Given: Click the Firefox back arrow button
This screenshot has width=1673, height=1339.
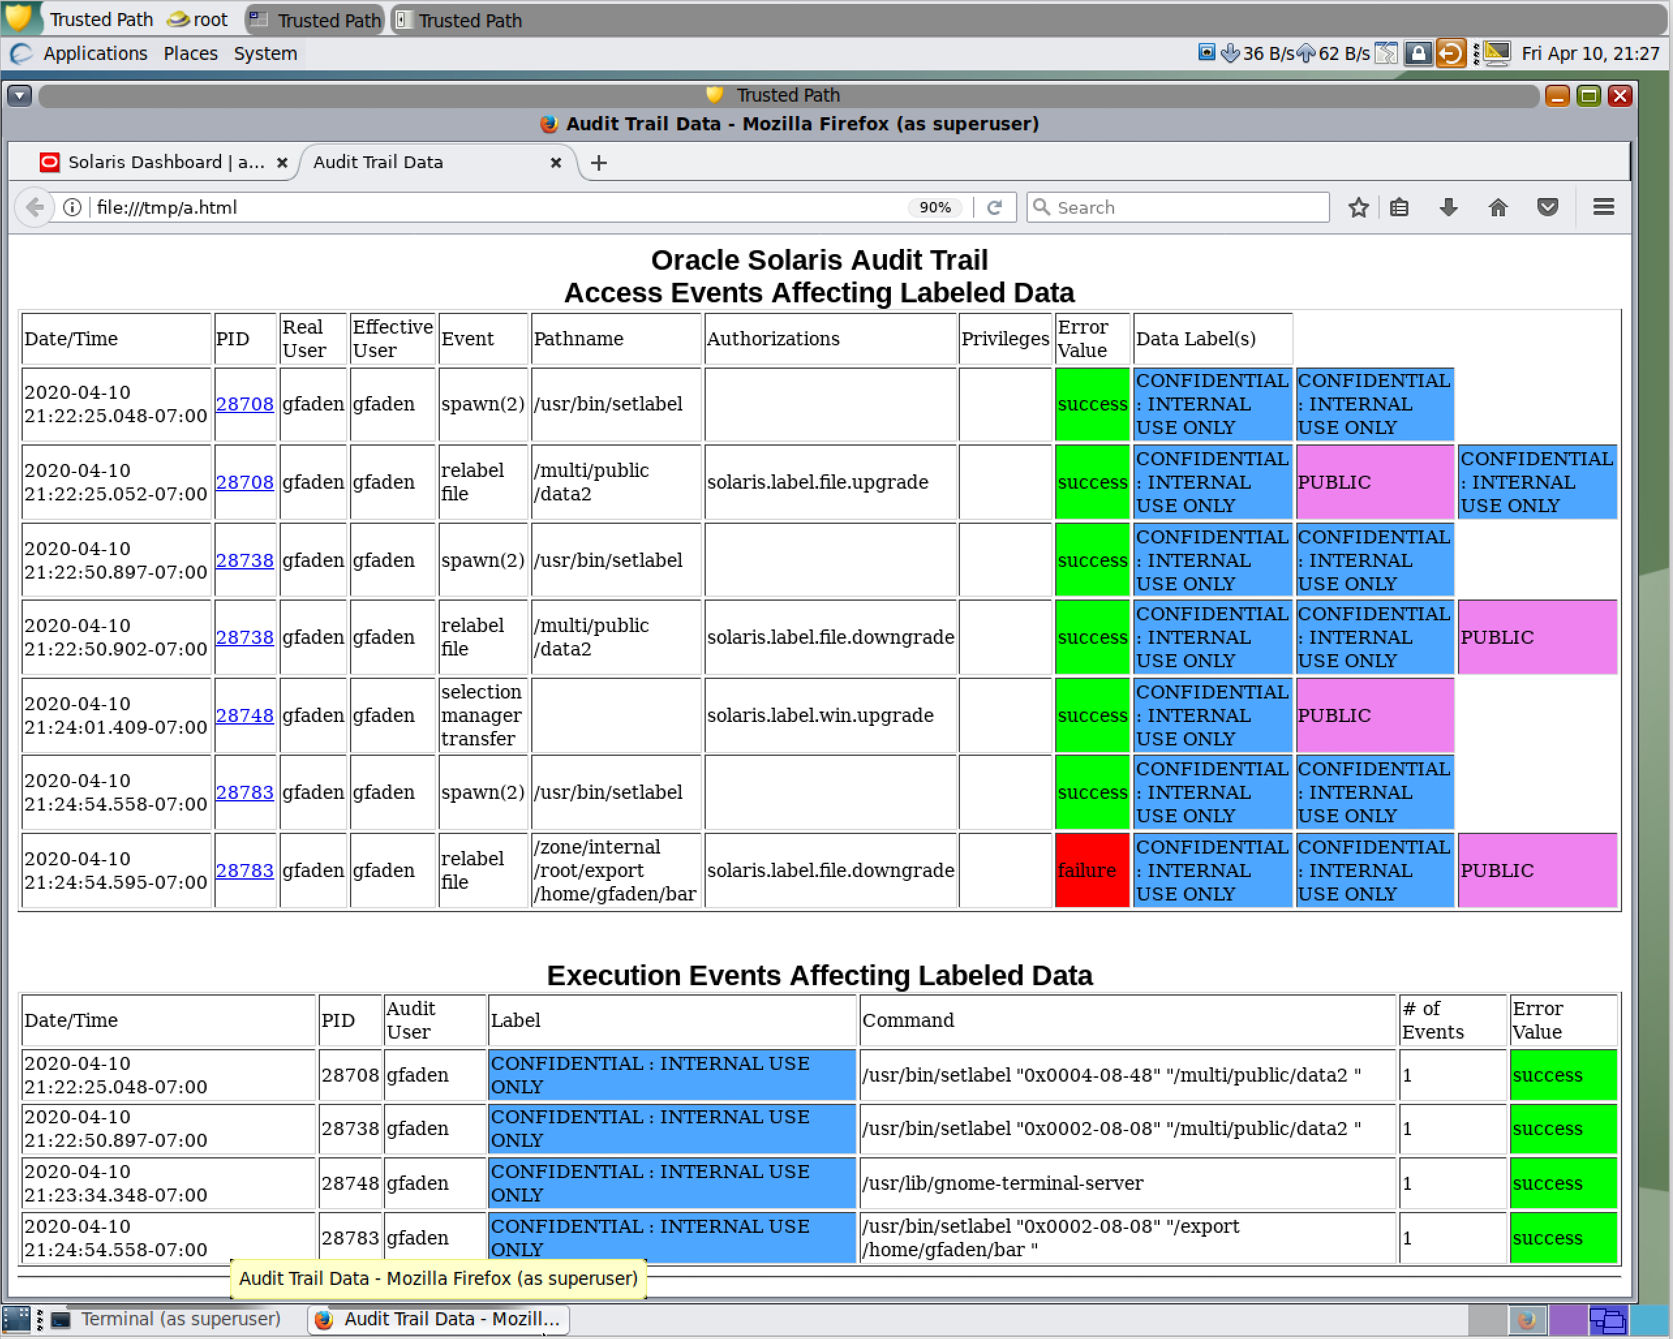Looking at the screenshot, I should (x=34, y=208).
